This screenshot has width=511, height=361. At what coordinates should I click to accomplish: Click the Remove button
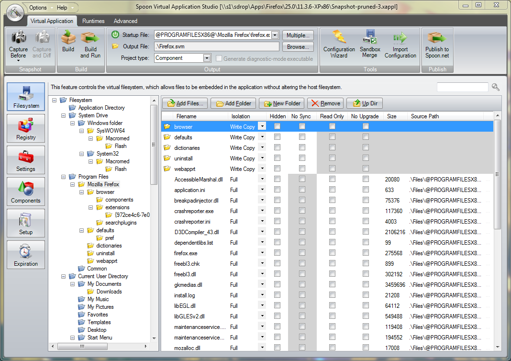tap(325, 103)
